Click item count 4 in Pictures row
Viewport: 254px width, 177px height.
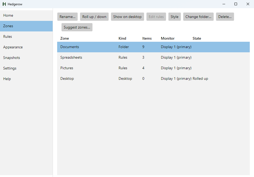[143, 68]
